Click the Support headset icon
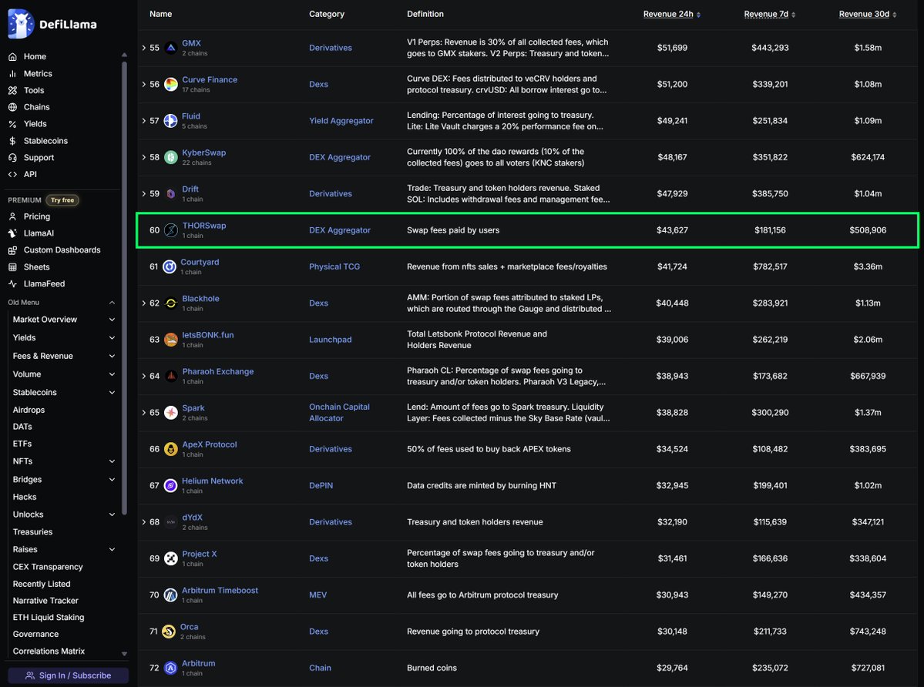This screenshot has width=924, height=687. [12, 158]
